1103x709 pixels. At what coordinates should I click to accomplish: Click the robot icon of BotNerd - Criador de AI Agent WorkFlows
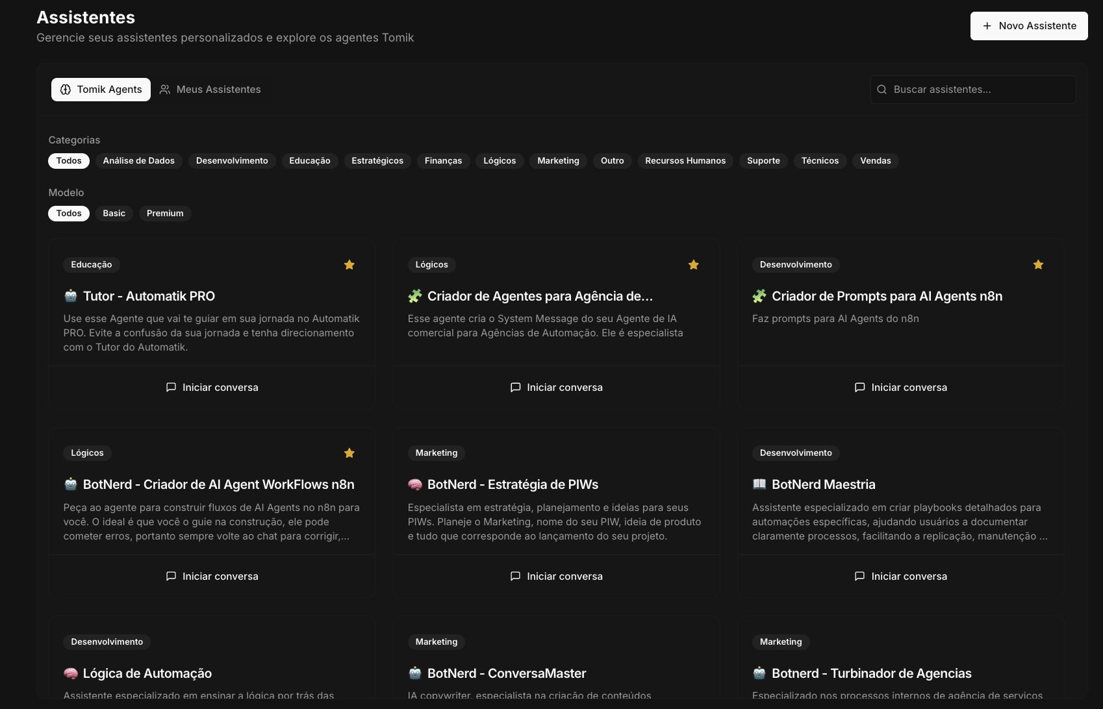[71, 484]
